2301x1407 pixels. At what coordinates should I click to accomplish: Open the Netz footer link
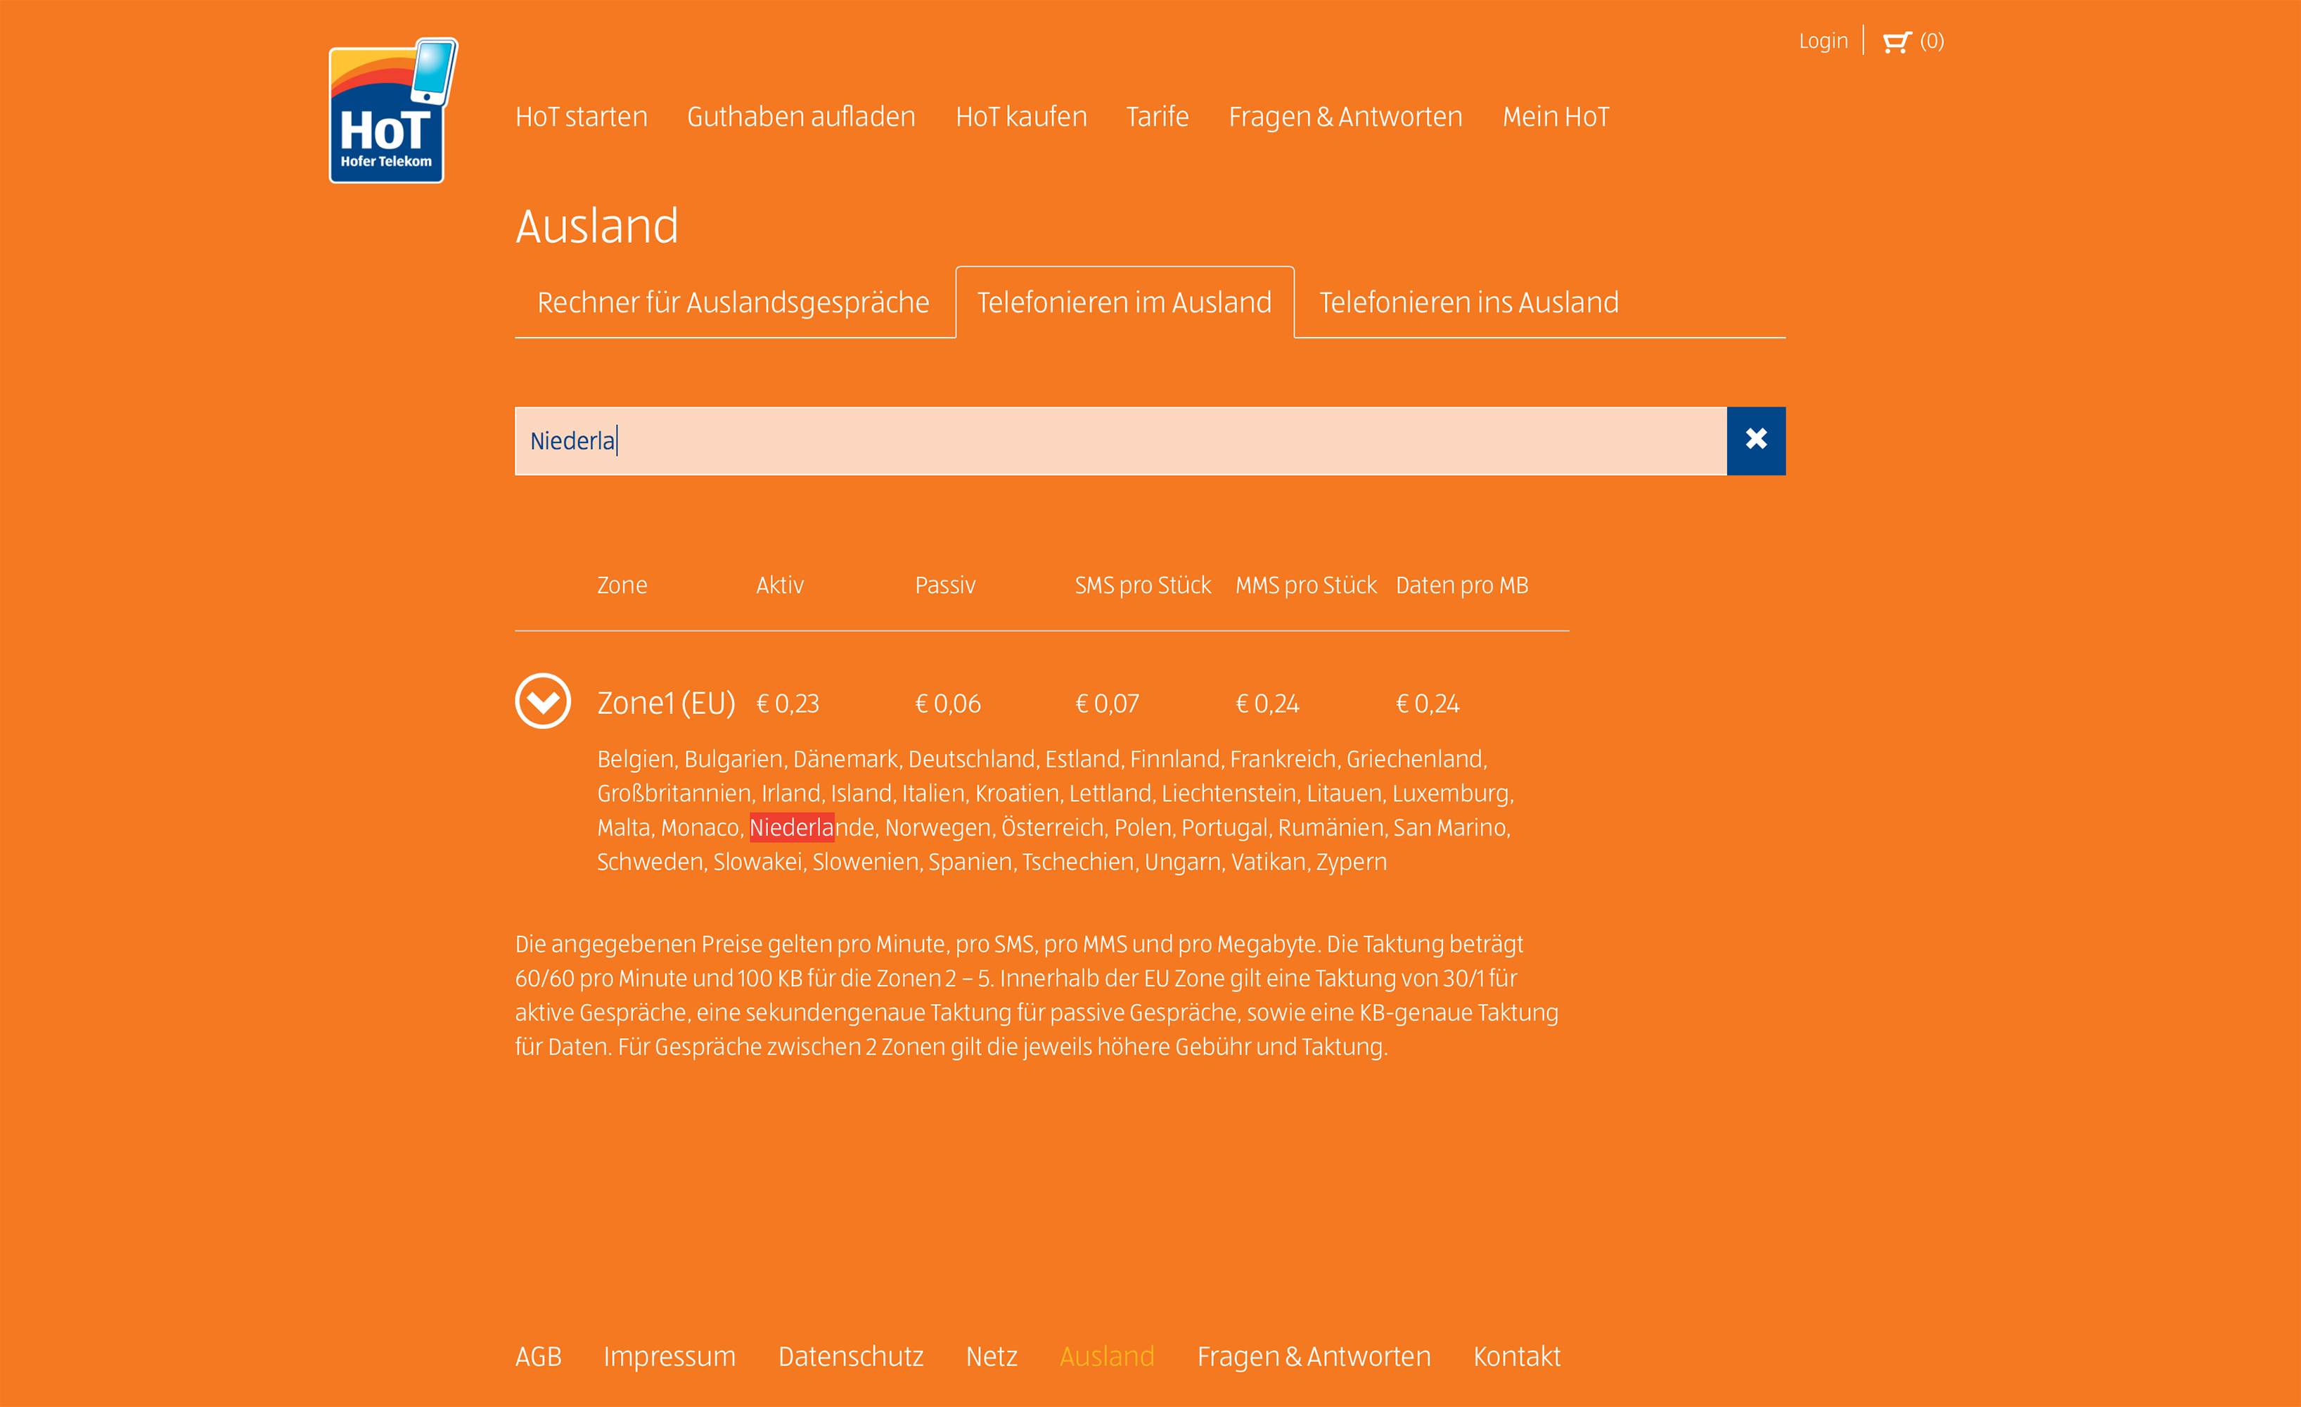(x=992, y=1356)
